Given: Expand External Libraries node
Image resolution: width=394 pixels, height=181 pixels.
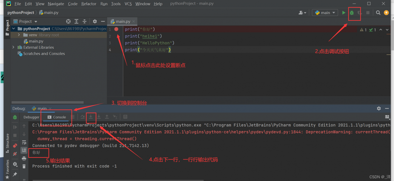Looking at the screenshot, I should [x=14, y=47].
